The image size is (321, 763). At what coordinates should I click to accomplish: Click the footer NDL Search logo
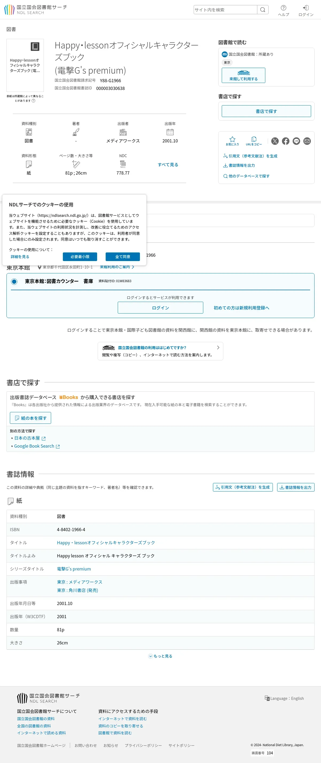click(48, 698)
